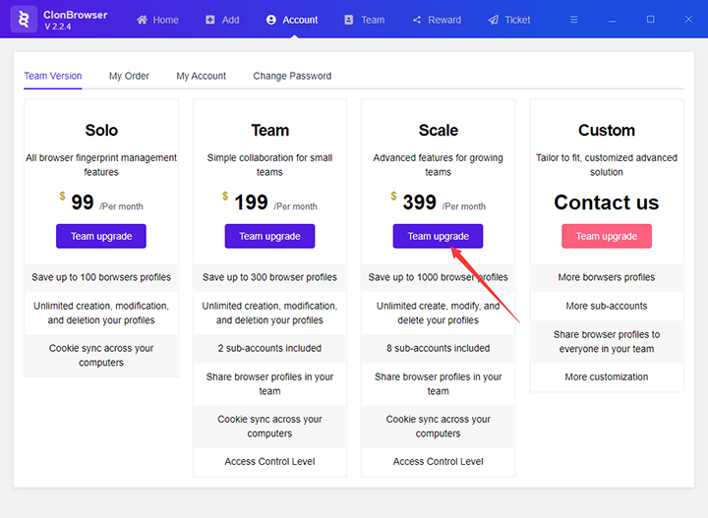Image resolution: width=708 pixels, height=518 pixels.
Task: Click the V 2.2.4 version label
Action: point(57,27)
